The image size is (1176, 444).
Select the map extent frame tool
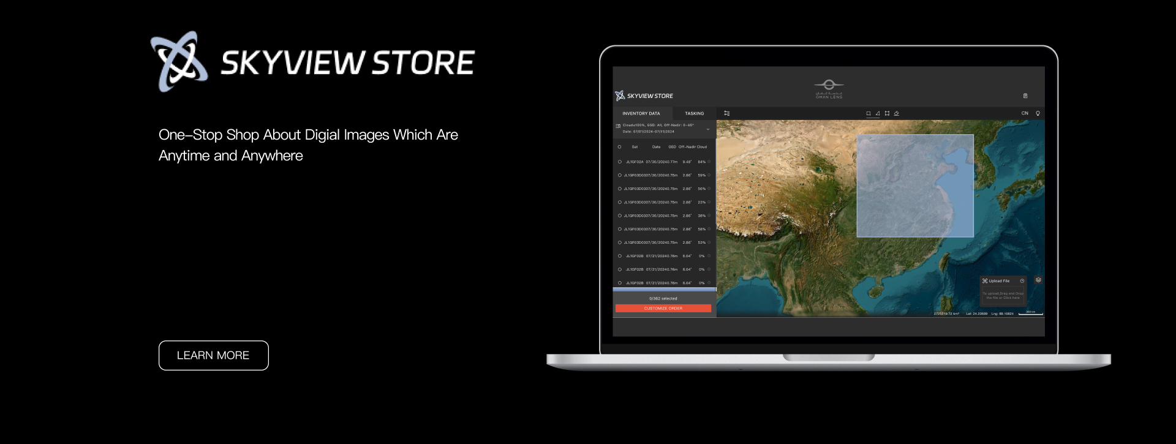pyautogui.click(x=887, y=113)
